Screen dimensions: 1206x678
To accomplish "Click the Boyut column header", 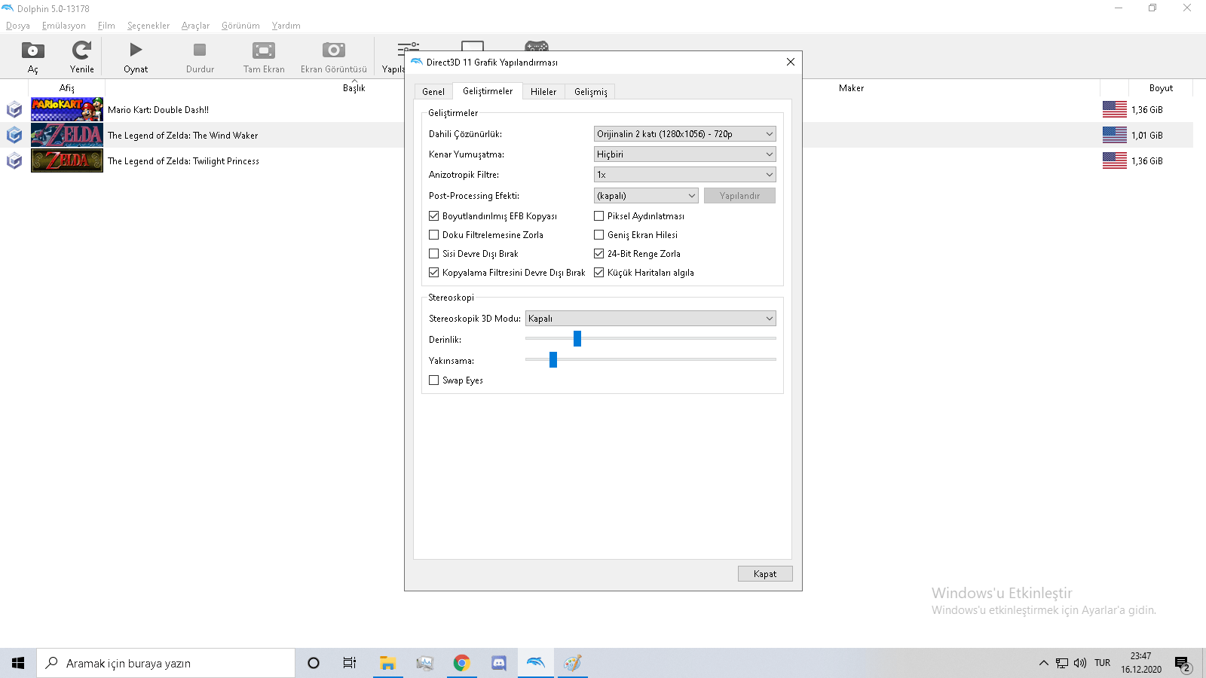I will click(1161, 88).
